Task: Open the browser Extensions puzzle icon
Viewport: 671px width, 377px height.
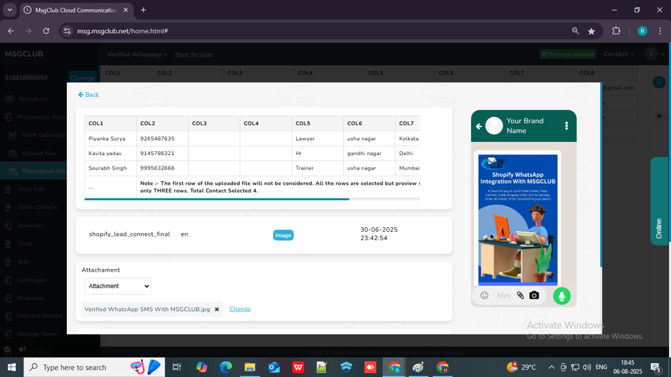Action: pos(616,31)
